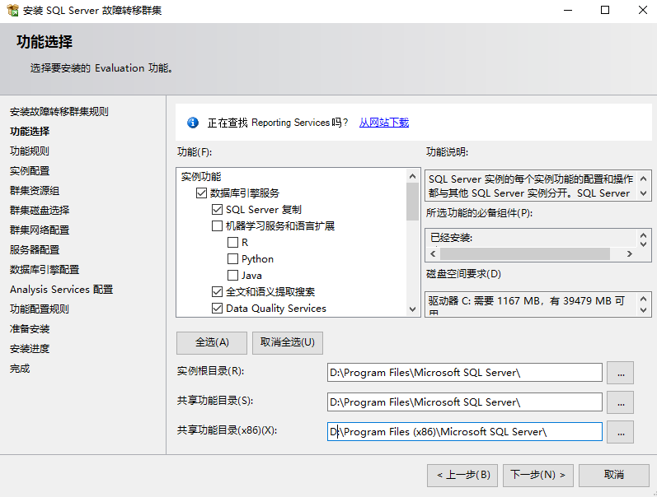Open the 从网站下载 link
The height and width of the screenshot is (497, 657).
pyautogui.click(x=383, y=123)
